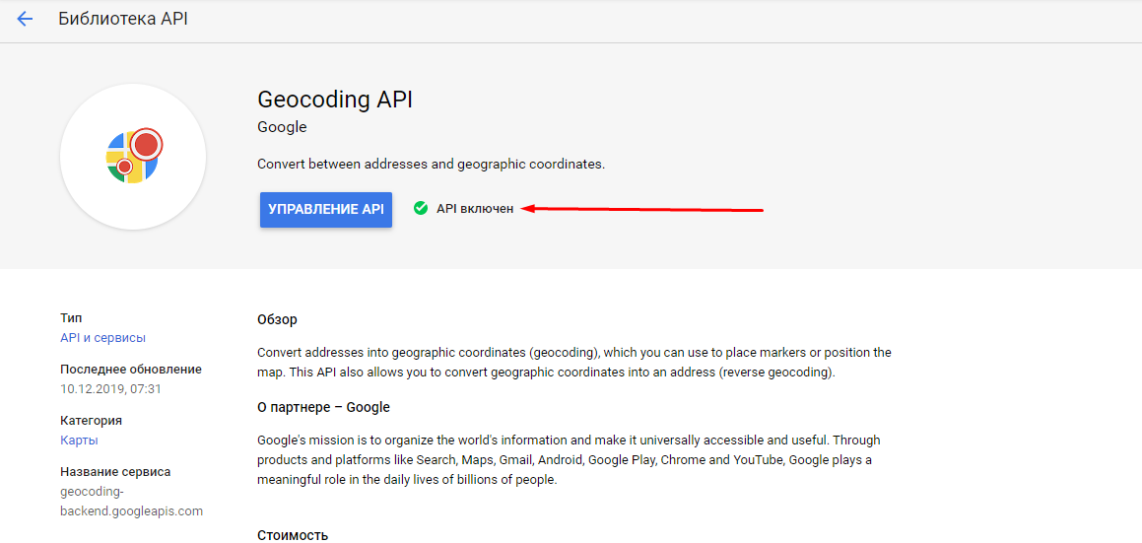
Task: Click the 'Стоимость' section heading
Action: 293,535
